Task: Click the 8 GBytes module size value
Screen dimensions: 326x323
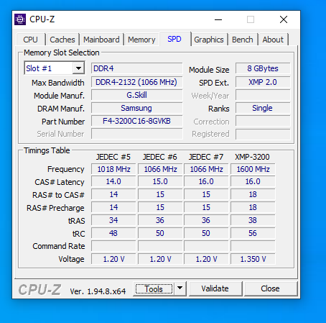Action: [x=263, y=68]
